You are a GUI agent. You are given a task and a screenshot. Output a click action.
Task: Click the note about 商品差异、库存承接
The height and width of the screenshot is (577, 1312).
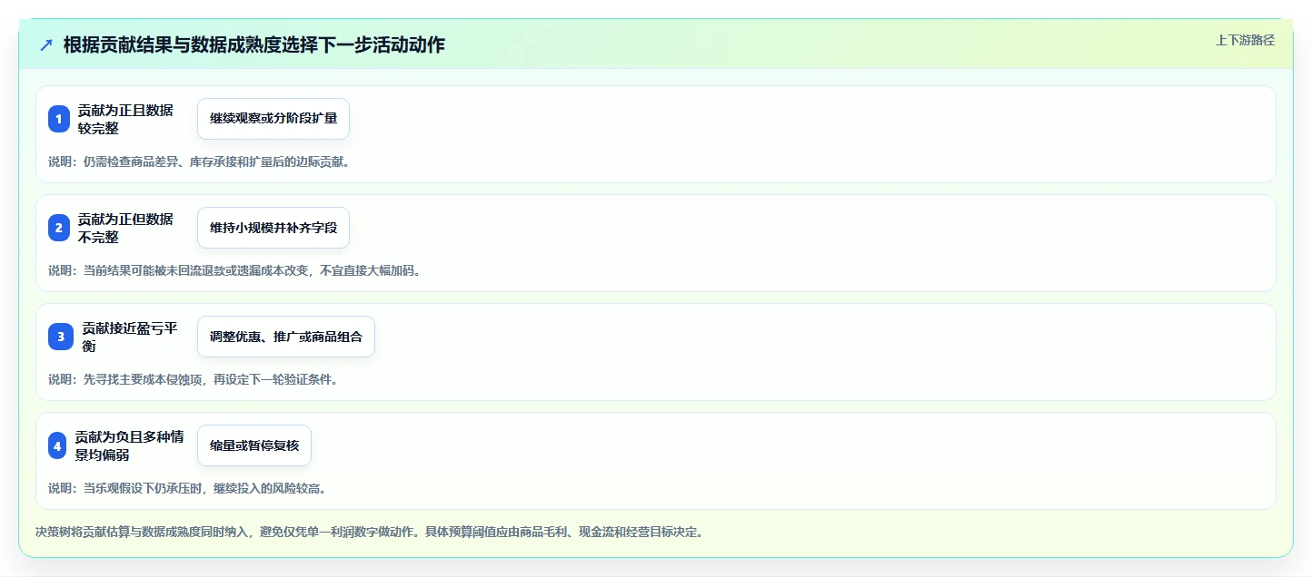coord(199,161)
